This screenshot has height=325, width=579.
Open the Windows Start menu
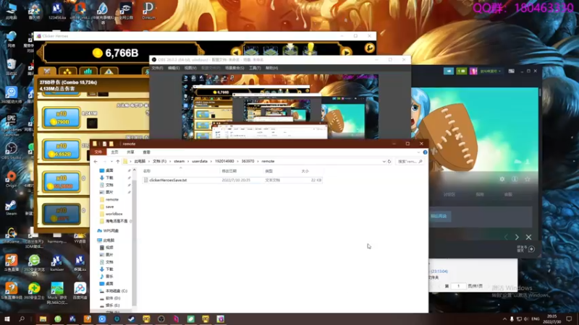pyautogui.click(x=7, y=318)
